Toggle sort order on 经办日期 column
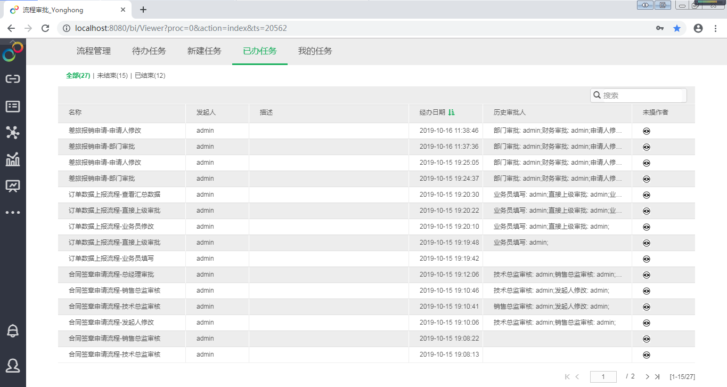The width and height of the screenshot is (727, 387). pos(452,112)
